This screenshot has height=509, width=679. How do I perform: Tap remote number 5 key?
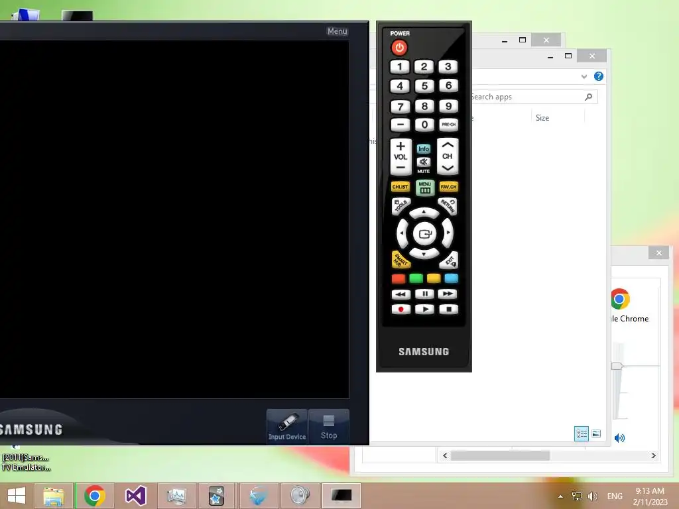pos(424,86)
